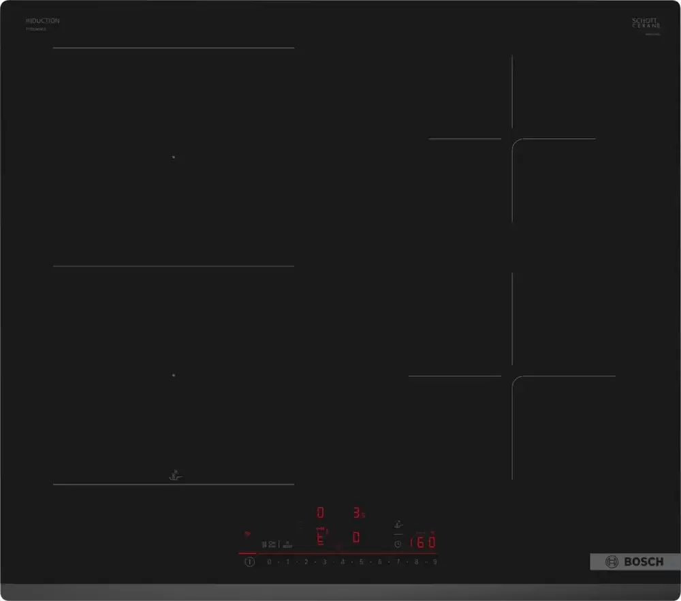This screenshot has width=681, height=601.
Task: Select the rear right zone display showing 3
Action: click(x=357, y=513)
